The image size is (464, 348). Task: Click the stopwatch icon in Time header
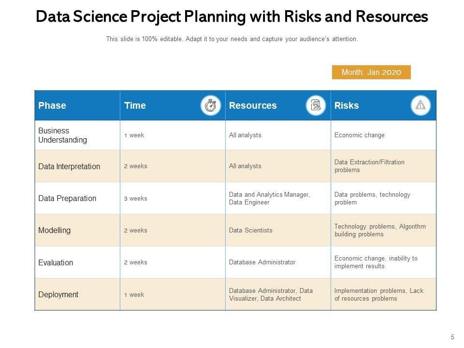point(211,105)
